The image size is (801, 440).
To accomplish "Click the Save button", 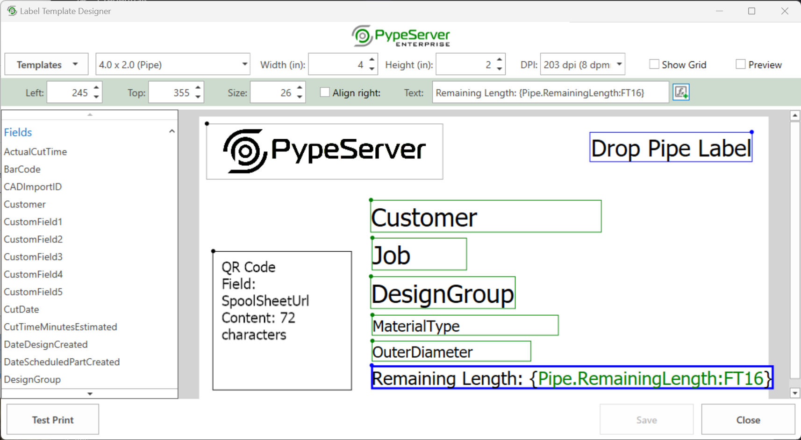I will tap(647, 420).
